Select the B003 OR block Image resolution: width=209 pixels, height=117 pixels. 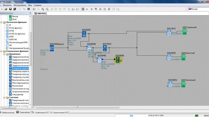(x=170, y=84)
